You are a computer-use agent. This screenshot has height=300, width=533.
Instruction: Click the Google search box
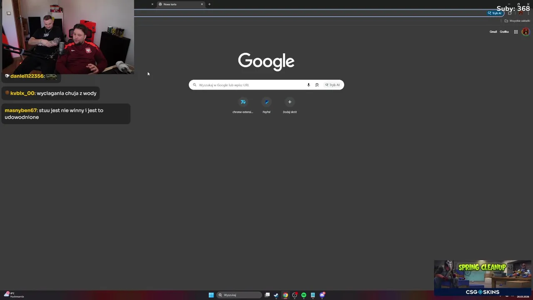click(x=266, y=85)
